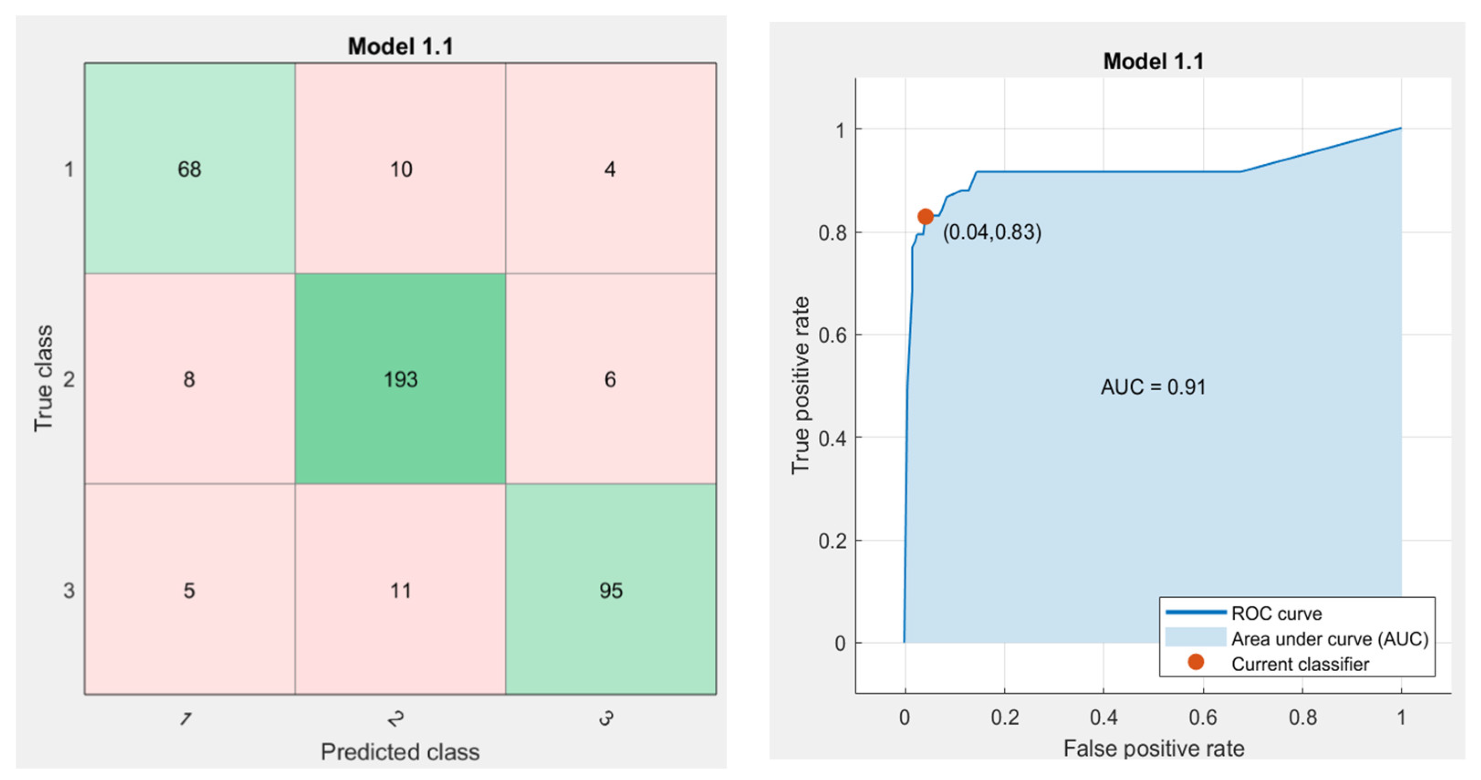This screenshot has width=1481, height=780.
Task: Click the misclassified cell with value 11
Action: [400, 590]
